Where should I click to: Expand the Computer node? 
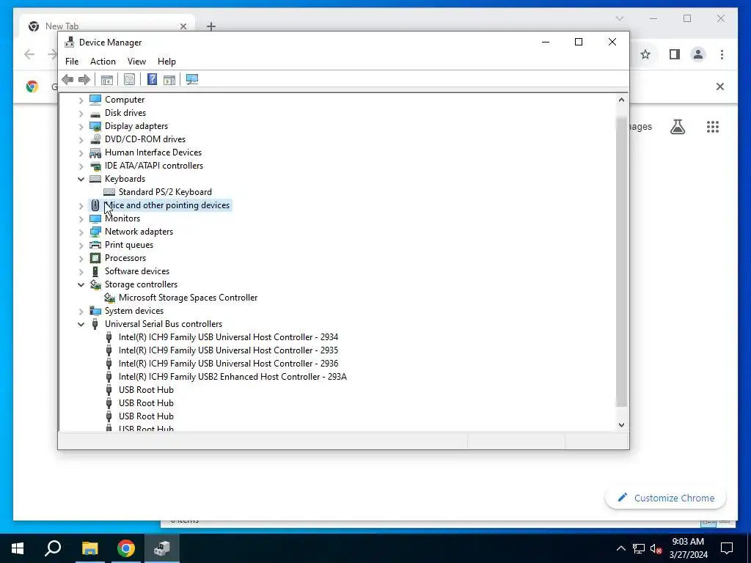[81, 100]
